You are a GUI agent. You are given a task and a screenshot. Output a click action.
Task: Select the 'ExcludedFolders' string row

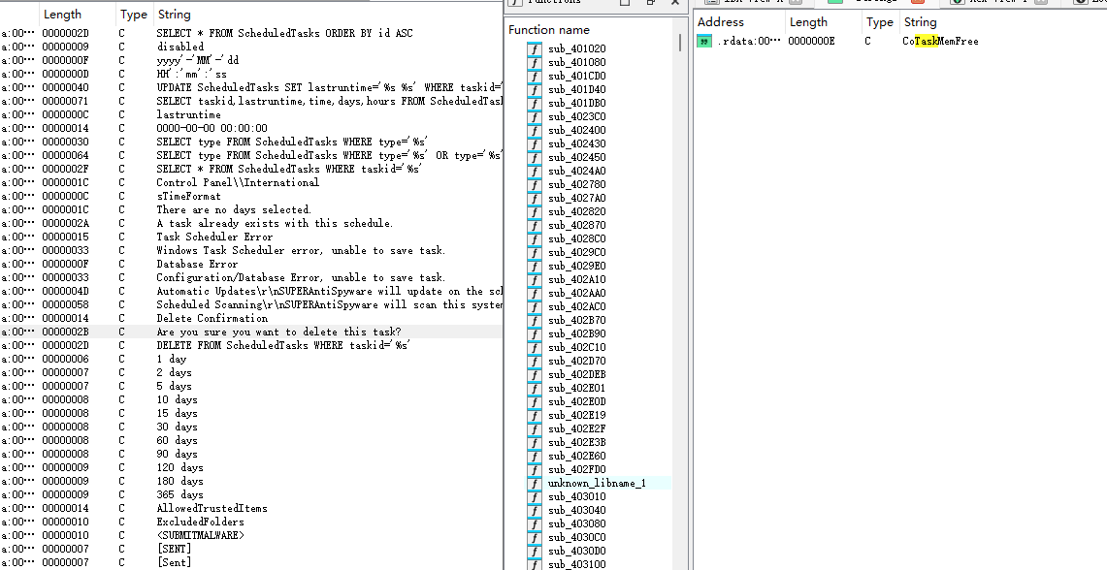coord(201,522)
